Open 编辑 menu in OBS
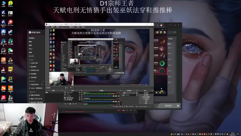The width and height of the screenshot is (241, 136). tap(52, 27)
